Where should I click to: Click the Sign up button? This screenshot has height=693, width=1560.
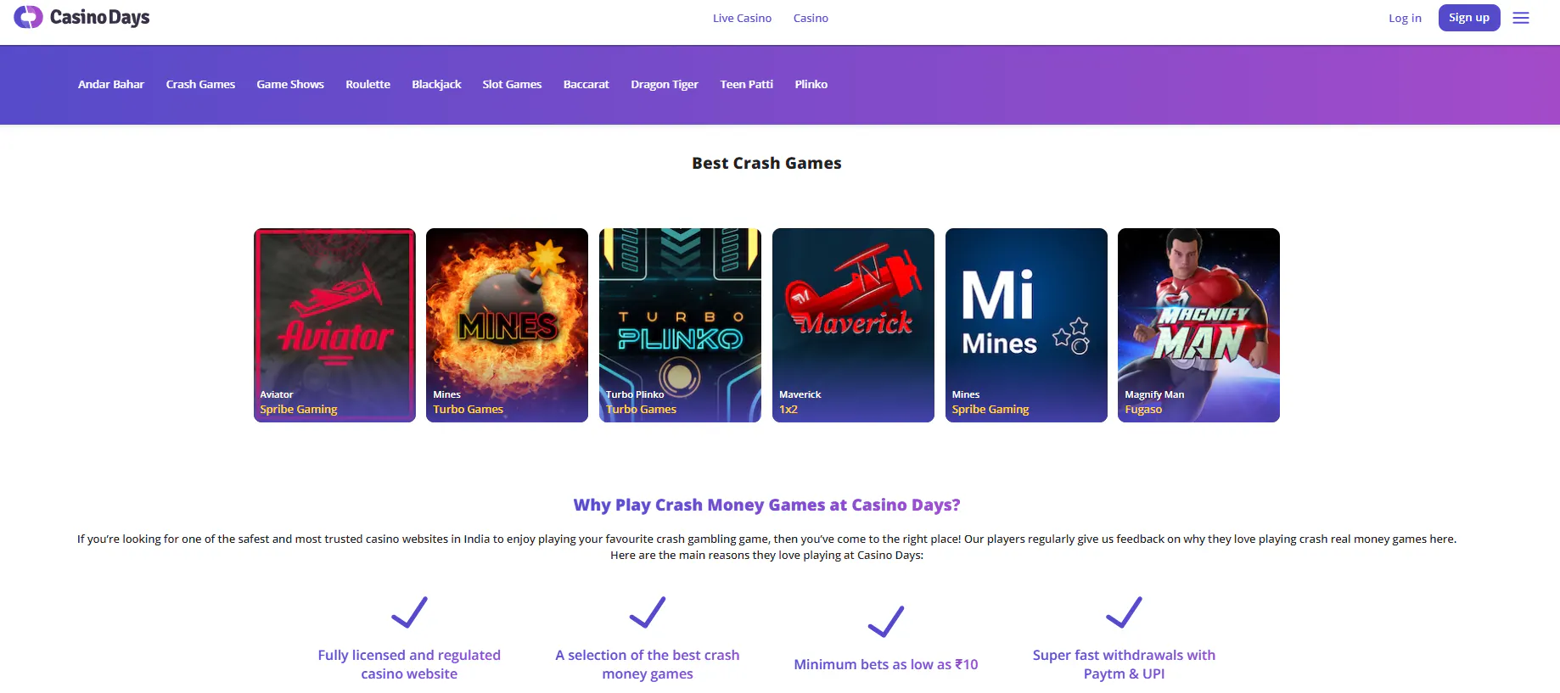pyautogui.click(x=1469, y=18)
